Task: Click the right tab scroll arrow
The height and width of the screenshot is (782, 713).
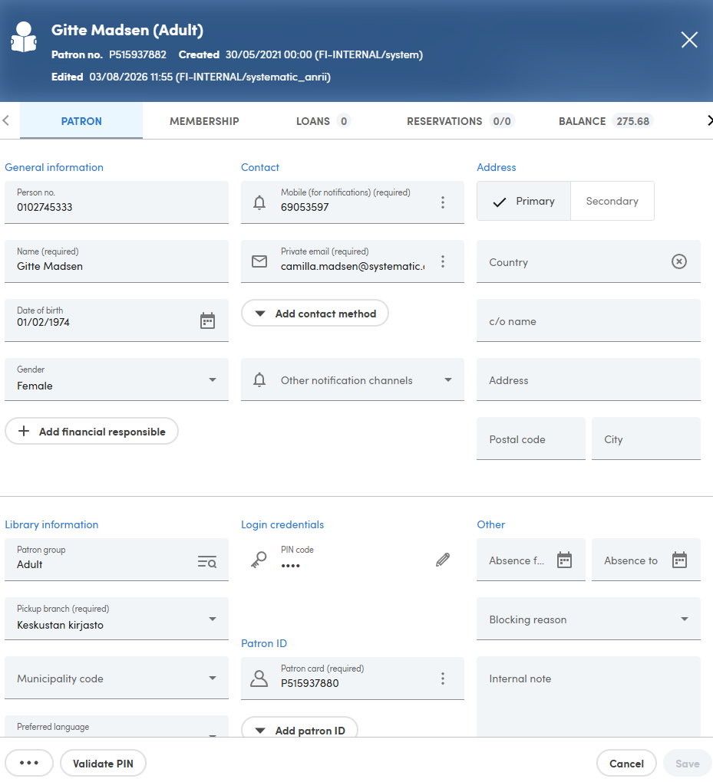Action: tap(709, 120)
